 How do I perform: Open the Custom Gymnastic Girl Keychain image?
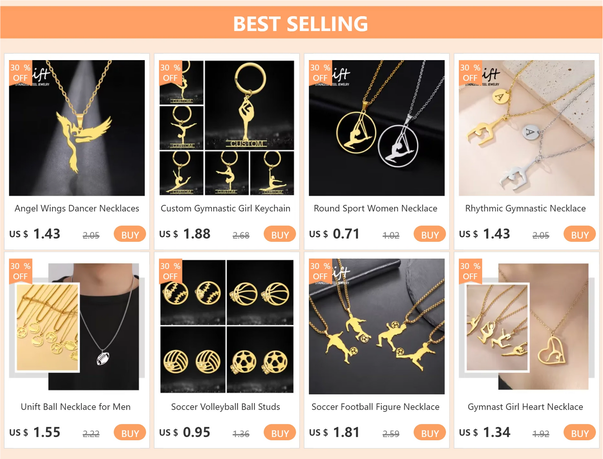(227, 128)
